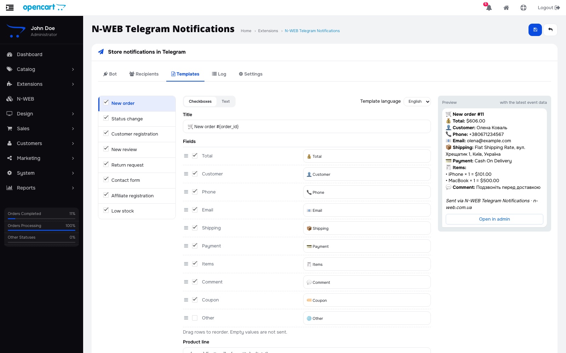The width and height of the screenshot is (566, 353).
Task: Enable the Other field checkbox
Action: (x=195, y=318)
